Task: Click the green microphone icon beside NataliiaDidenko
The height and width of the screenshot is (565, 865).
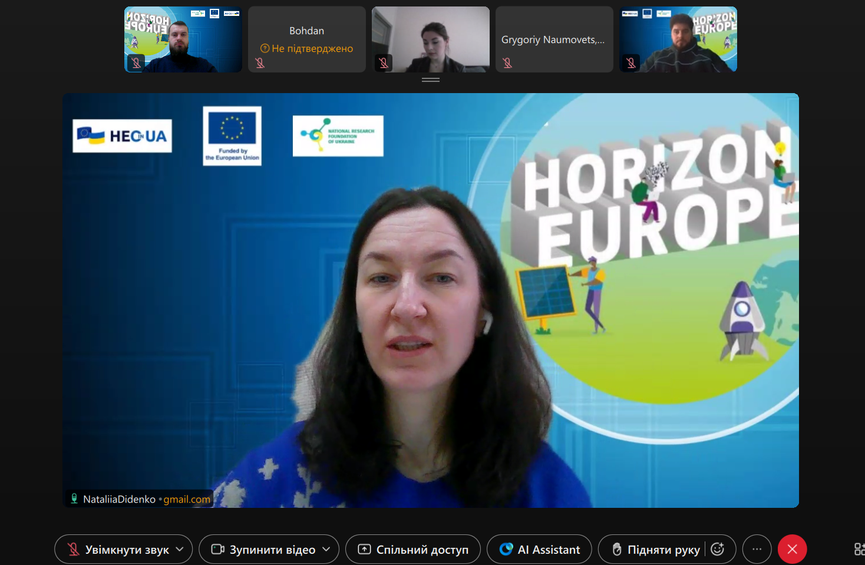Action: (74, 498)
